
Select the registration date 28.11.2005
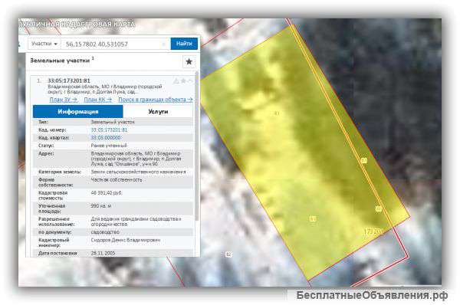tap(103, 253)
